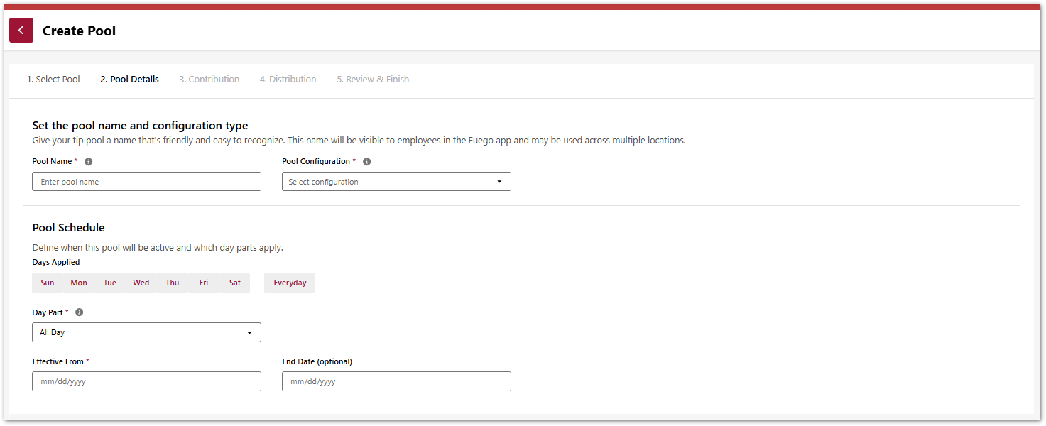Click the back arrow button
The image size is (1046, 426).
[x=21, y=31]
